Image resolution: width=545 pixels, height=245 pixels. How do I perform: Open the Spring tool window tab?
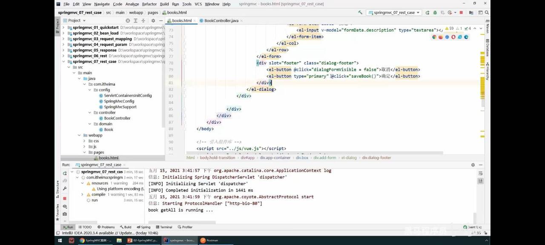coord(143,227)
